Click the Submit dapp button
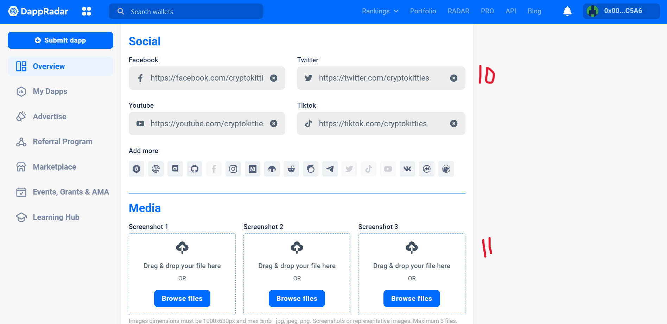The image size is (667, 324). click(61, 40)
